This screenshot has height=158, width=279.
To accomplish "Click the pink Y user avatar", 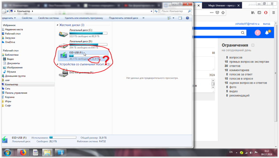I will pyautogui.click(x=257, y=33).
